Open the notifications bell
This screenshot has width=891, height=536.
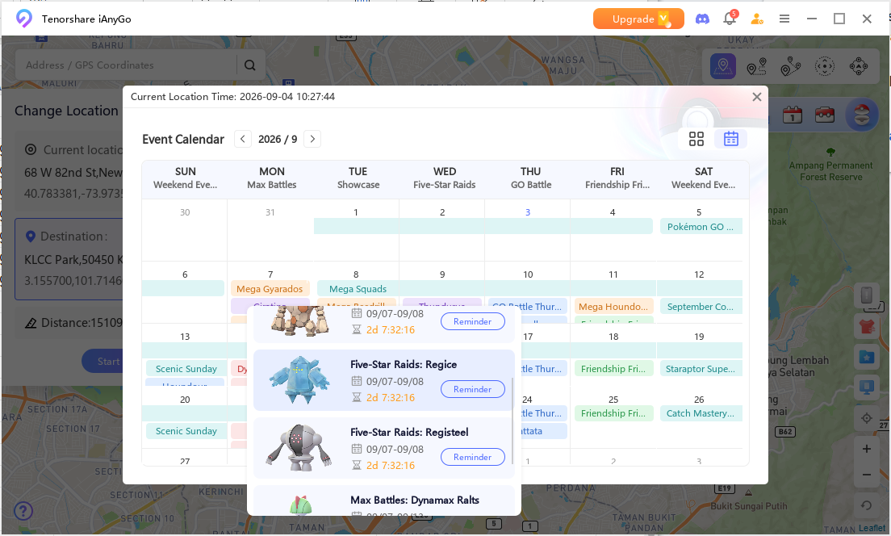tap(730, 19)
